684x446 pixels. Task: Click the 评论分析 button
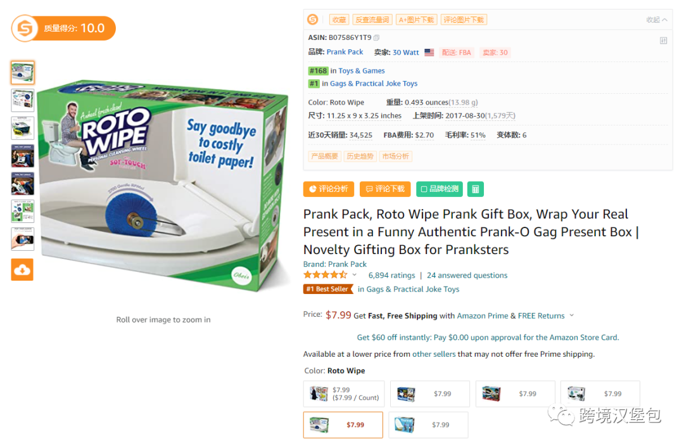pyautogui.click(x=328, y=189)
